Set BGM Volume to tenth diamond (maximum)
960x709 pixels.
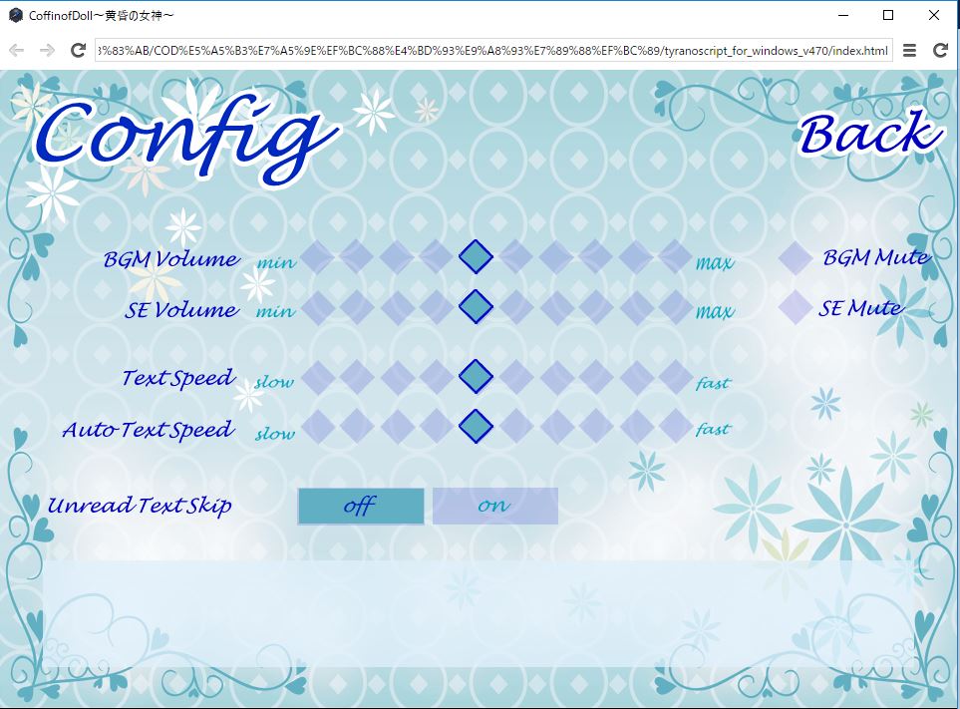(x=675, y=256)
